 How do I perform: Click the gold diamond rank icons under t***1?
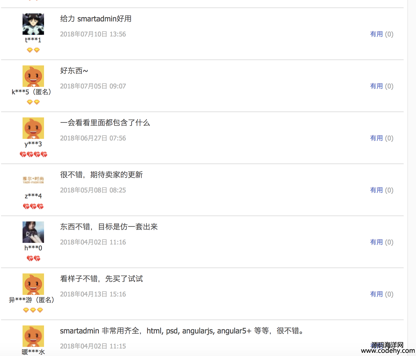(x=33, y=50)
